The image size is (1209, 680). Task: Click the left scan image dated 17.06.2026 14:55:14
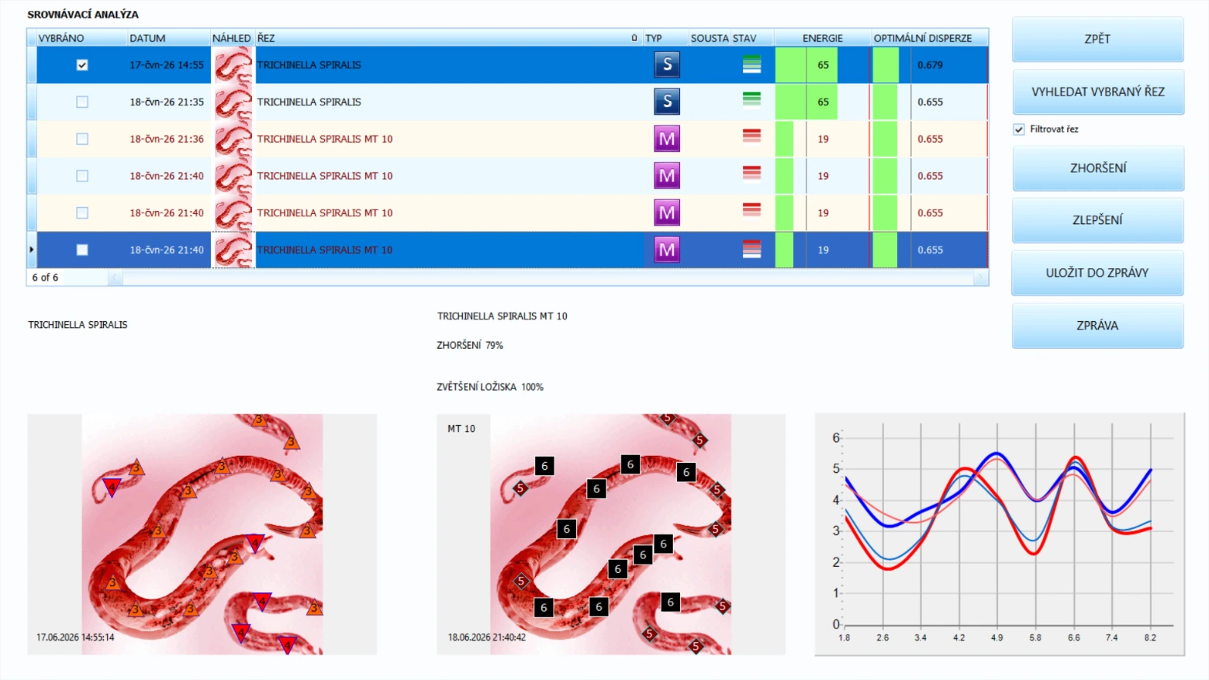pyautogui.click(x=202, y=534)
